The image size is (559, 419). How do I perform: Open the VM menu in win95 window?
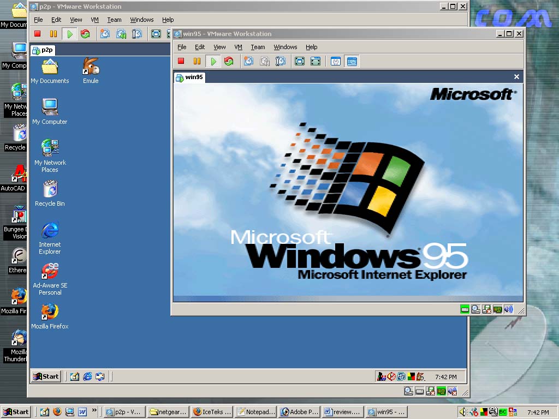tap(238, 47)
